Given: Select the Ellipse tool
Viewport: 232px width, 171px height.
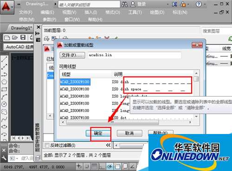Looking at the screenshot, I should click(x=4, y=127).
